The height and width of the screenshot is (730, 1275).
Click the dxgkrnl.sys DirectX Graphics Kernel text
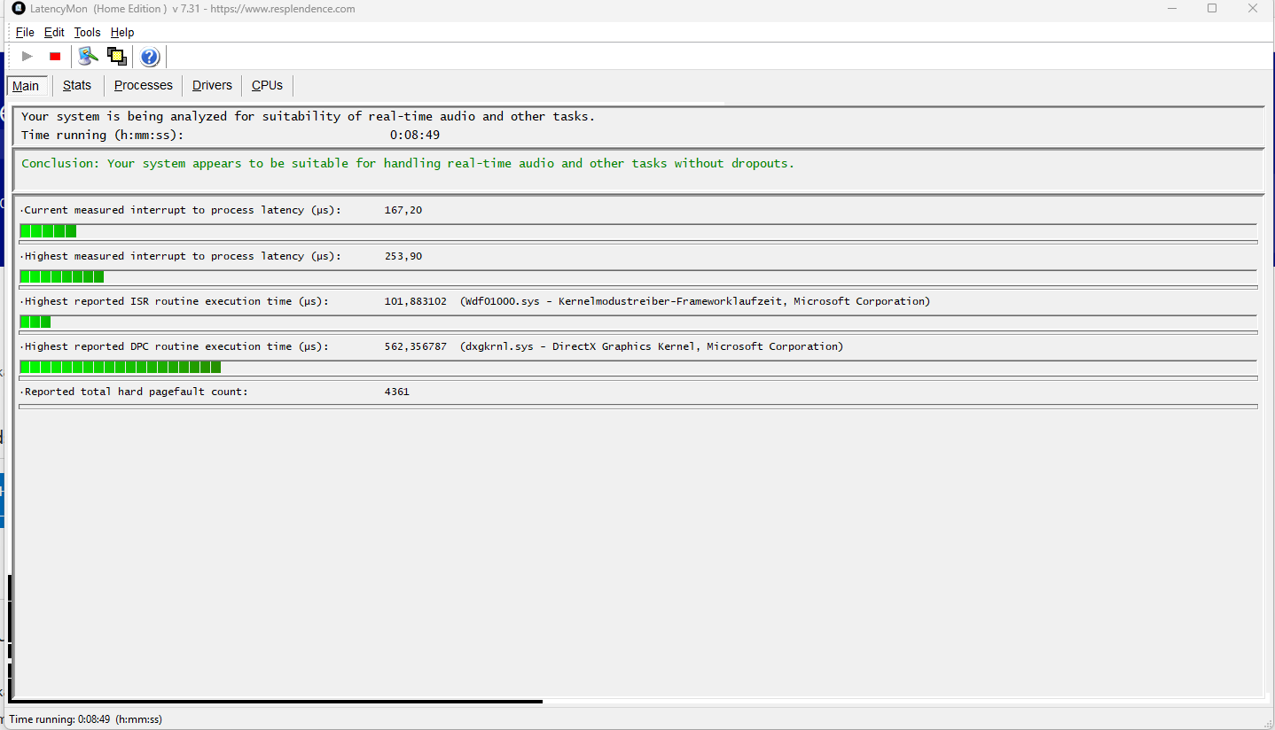652,346
